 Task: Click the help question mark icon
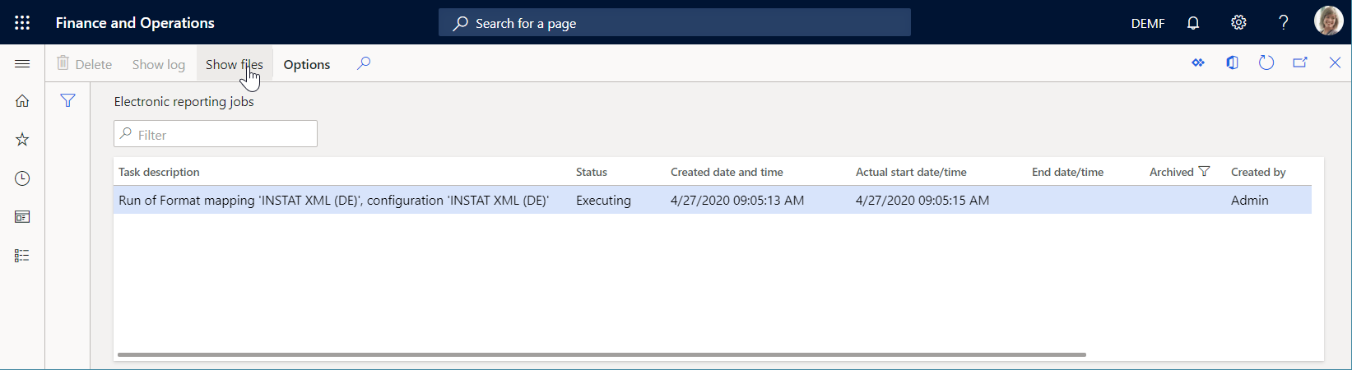(x=1283, y=23)
